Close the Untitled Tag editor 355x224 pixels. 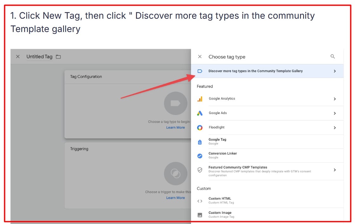click(18, 56)
